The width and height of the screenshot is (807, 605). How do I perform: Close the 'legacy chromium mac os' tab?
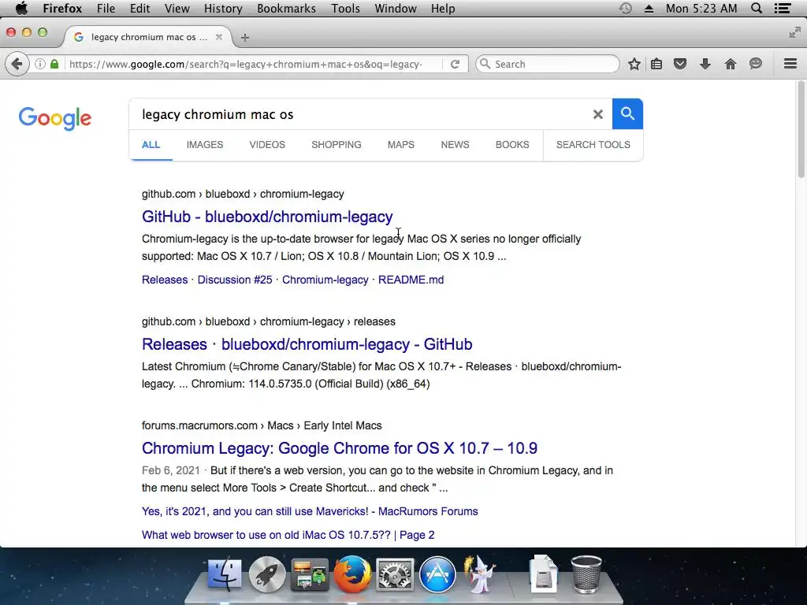coord(219,37)
